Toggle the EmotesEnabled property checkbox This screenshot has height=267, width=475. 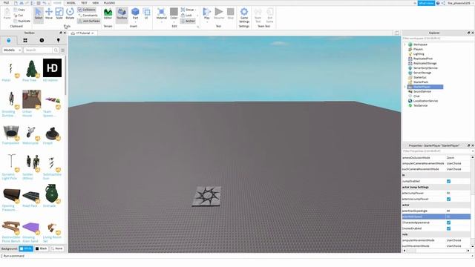pyautogui.click(x=448, y=228)
